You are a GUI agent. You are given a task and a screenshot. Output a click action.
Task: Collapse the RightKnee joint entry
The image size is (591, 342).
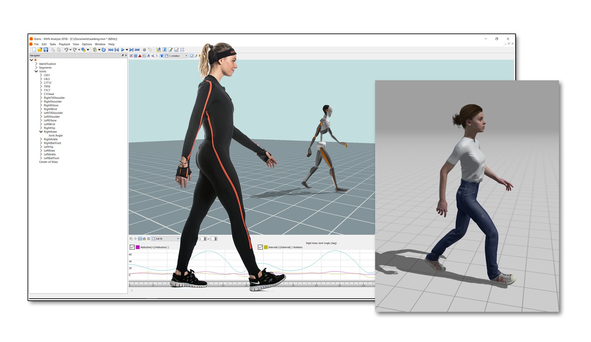(41, 132)
